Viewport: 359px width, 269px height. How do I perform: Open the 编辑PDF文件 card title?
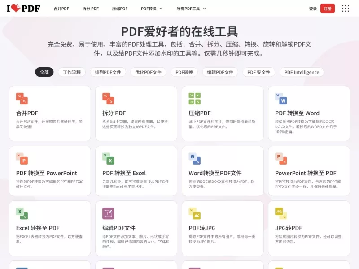[x=119, y=228]
